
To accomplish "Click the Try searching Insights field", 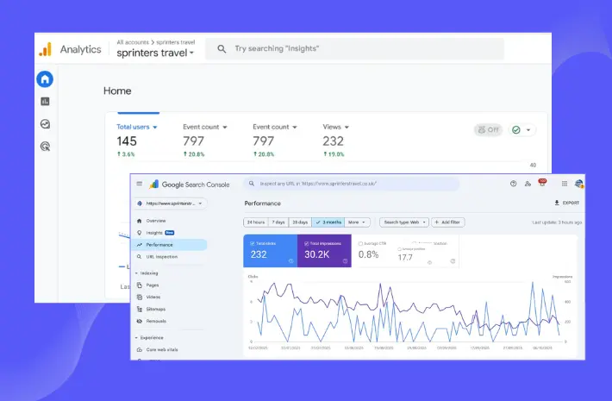I will coord(354,49).
